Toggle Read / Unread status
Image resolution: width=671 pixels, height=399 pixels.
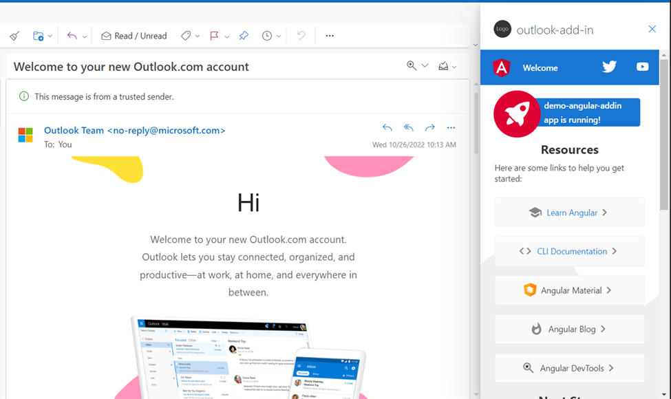[x=134, y=35]
